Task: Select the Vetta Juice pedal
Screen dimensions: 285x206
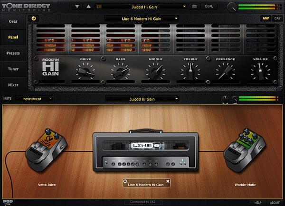Action: tap(46, 150)
